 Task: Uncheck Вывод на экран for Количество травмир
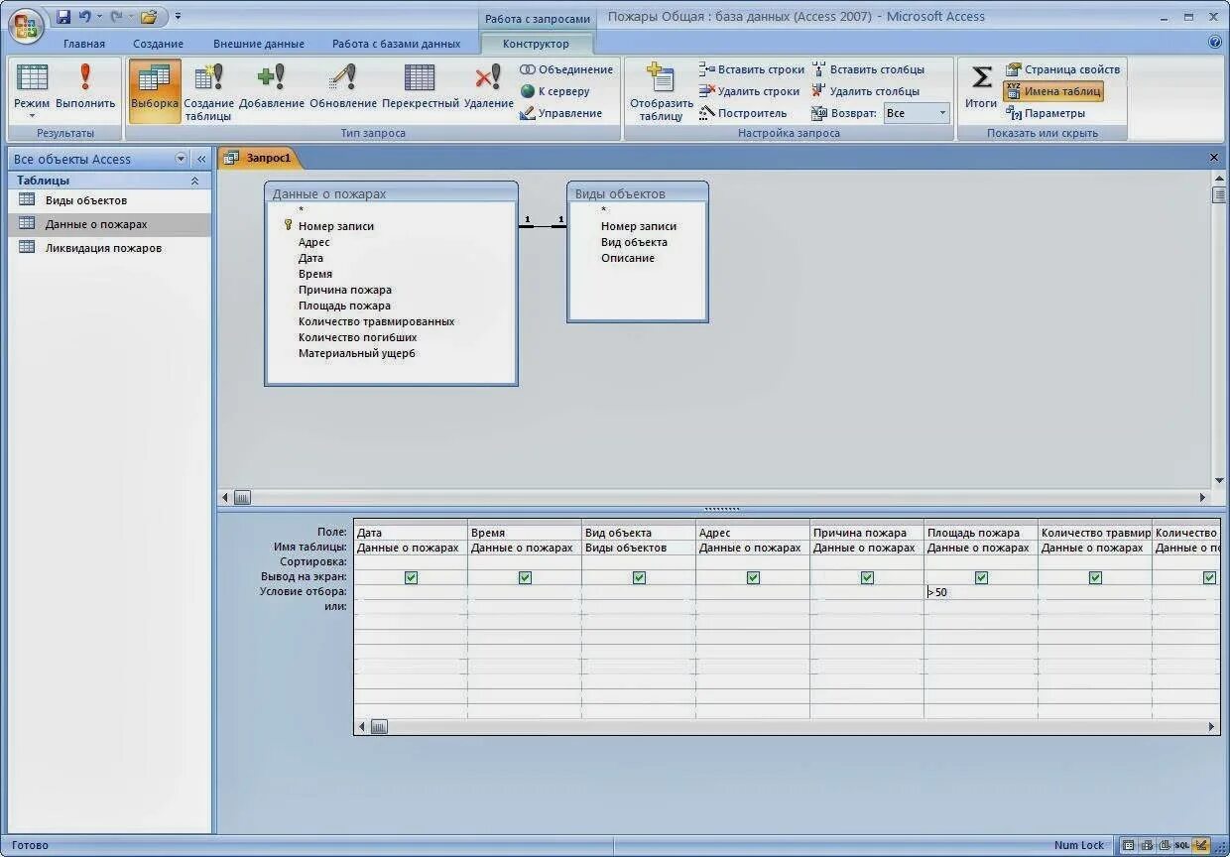pos(1095,577)
